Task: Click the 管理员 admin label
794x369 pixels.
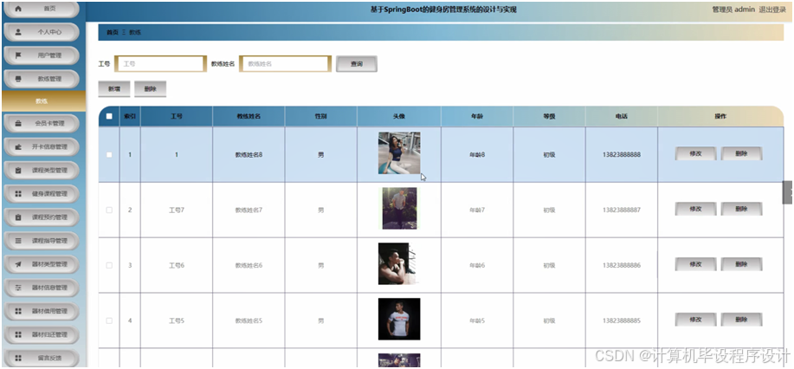Action: click(x=733, y=10)
